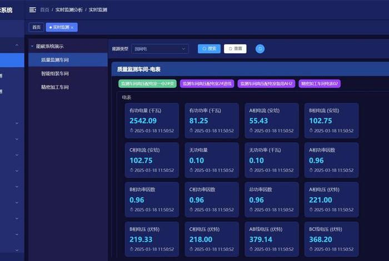Close the 实时监测 tab with its x icon
This screenshot has width=389, height=261.
coord(72,27)
